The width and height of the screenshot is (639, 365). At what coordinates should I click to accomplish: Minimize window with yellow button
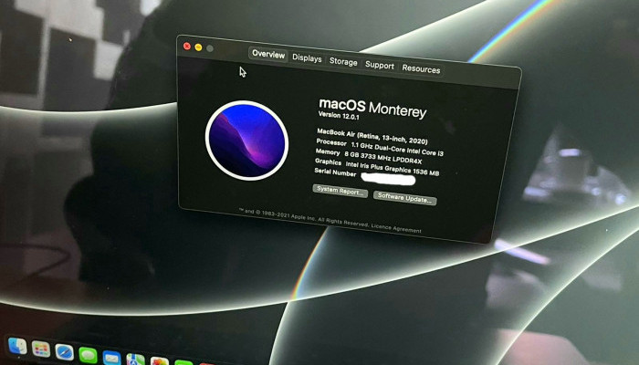coord(198,47)
